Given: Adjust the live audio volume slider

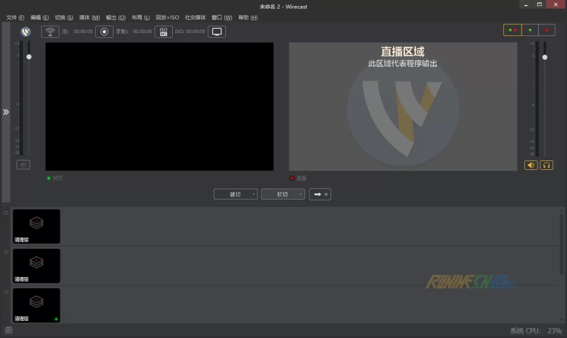Looking at the screenshot, I should (545, 58).
